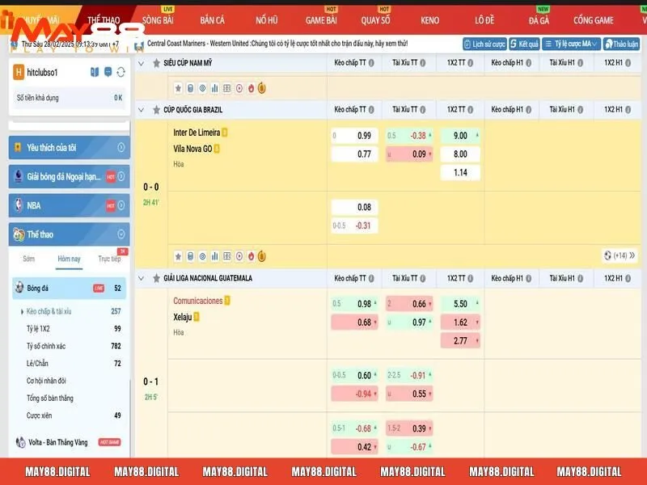Select 0.99 handicap odds for Inter De Limeira
Screen dimensions: 647x485
pyautogui.click(x=354, y=136)
